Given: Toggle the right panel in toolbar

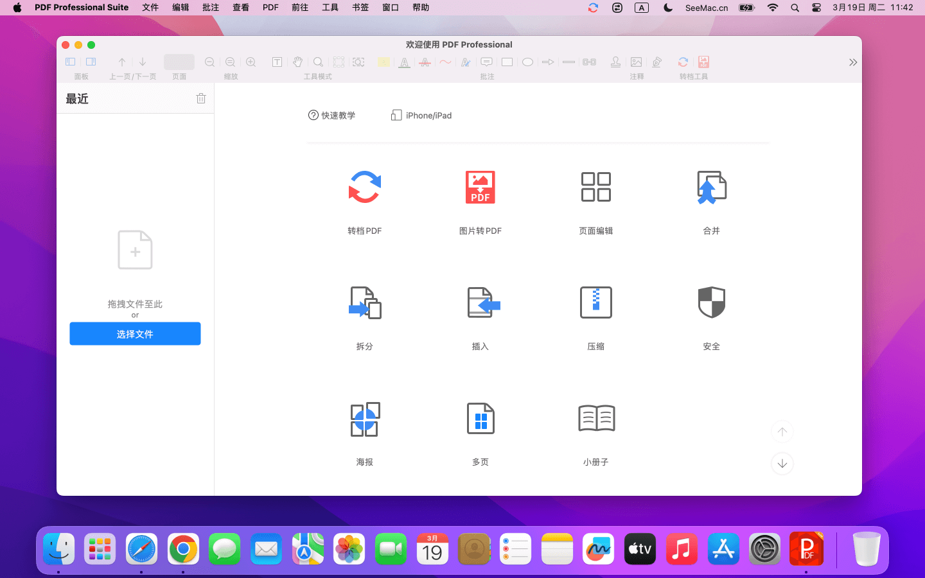Looking at the screenshot, I should [x=91, y=62].
